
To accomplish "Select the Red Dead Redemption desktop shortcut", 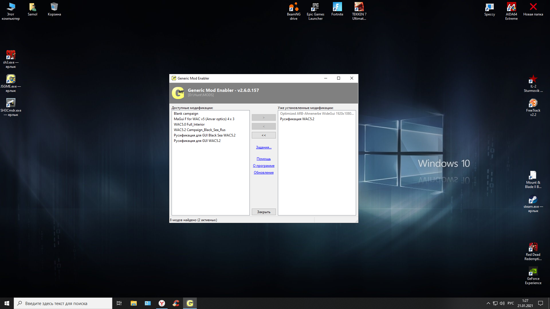I will click(533, 251).
